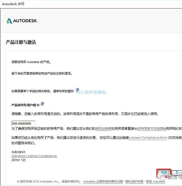Open the 授权经销商 link
Viewport: 182px width, 186px height.
103,129
